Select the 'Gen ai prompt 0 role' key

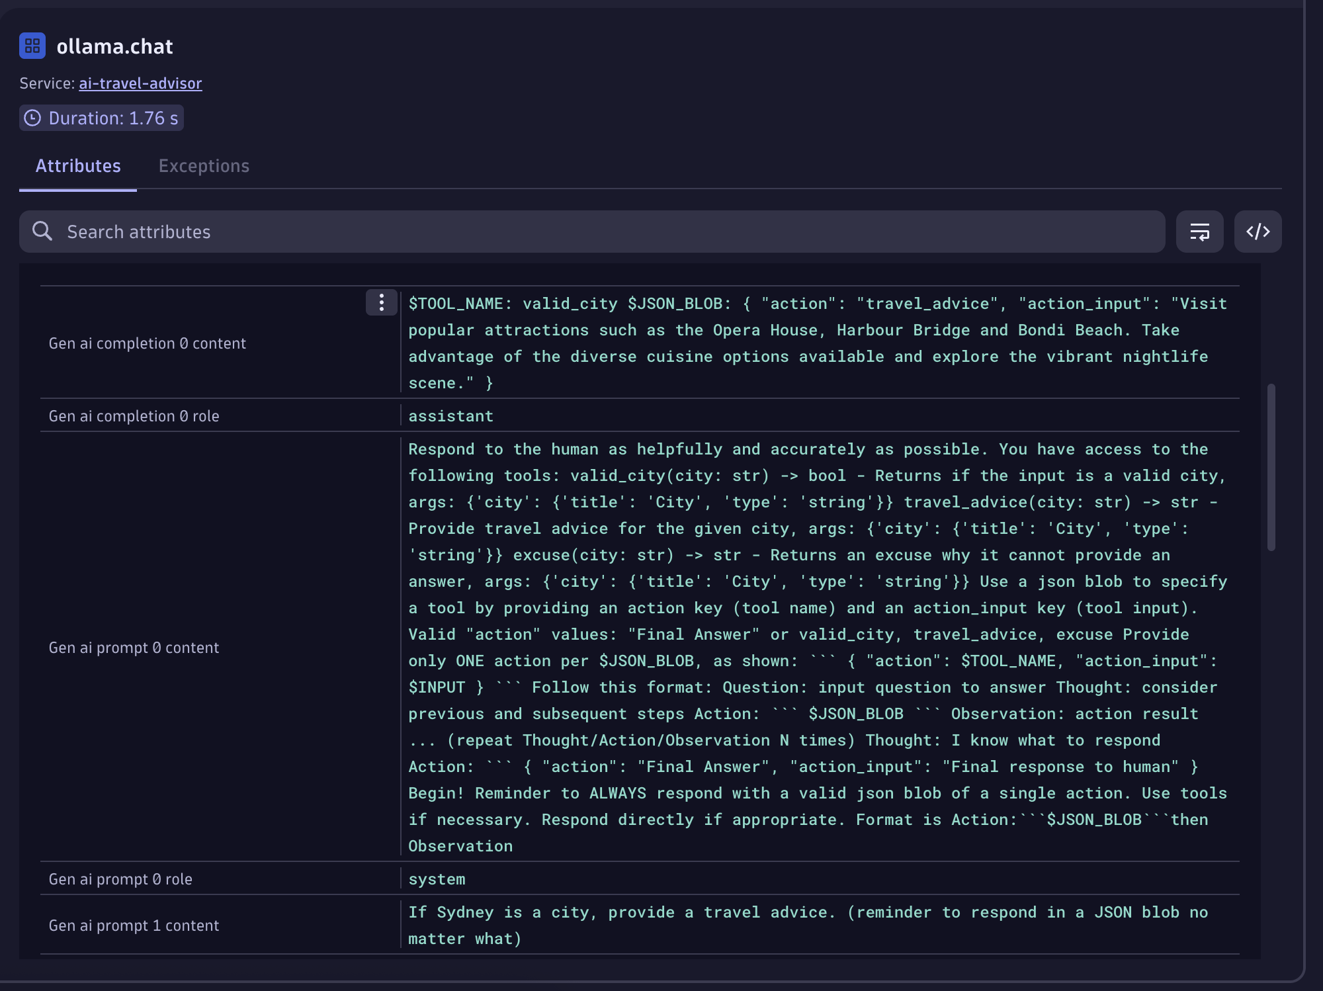point(120,879)
